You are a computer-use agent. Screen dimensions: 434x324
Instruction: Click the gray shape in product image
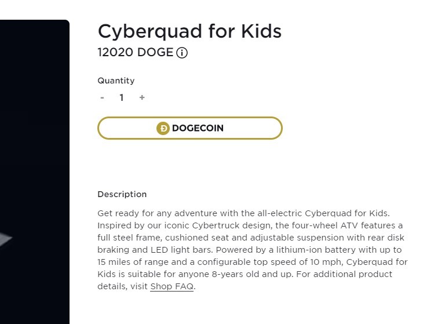pos(6,239)
